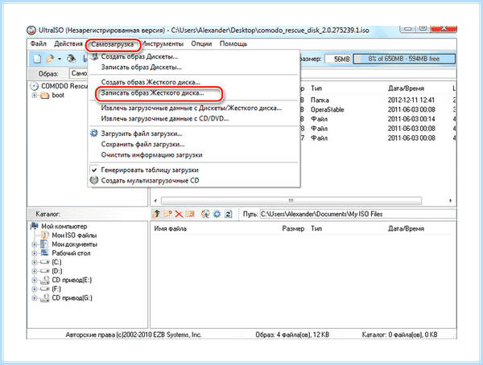Choose Извлечь загрузочные данные с CD/DVD

coord(193,118)
